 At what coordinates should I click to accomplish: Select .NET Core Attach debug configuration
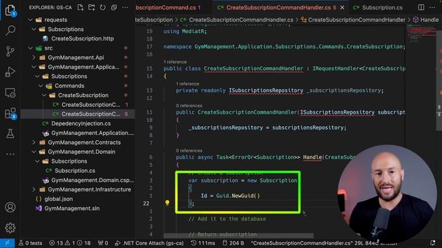tap(149, 243)
